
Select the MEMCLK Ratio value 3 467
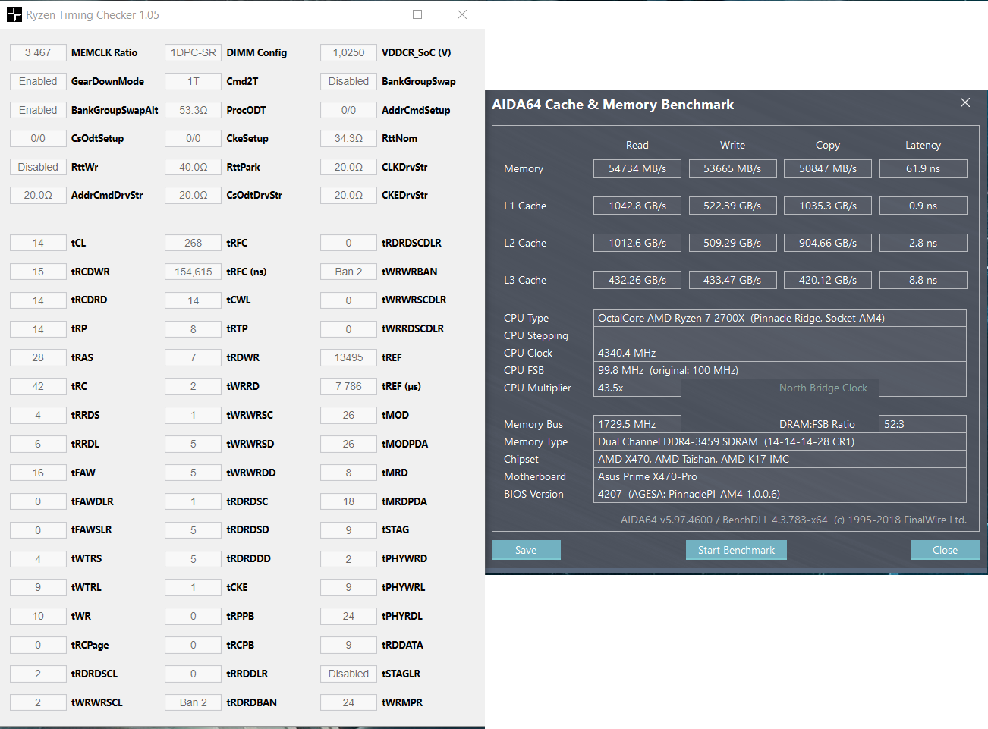point(38,52)
